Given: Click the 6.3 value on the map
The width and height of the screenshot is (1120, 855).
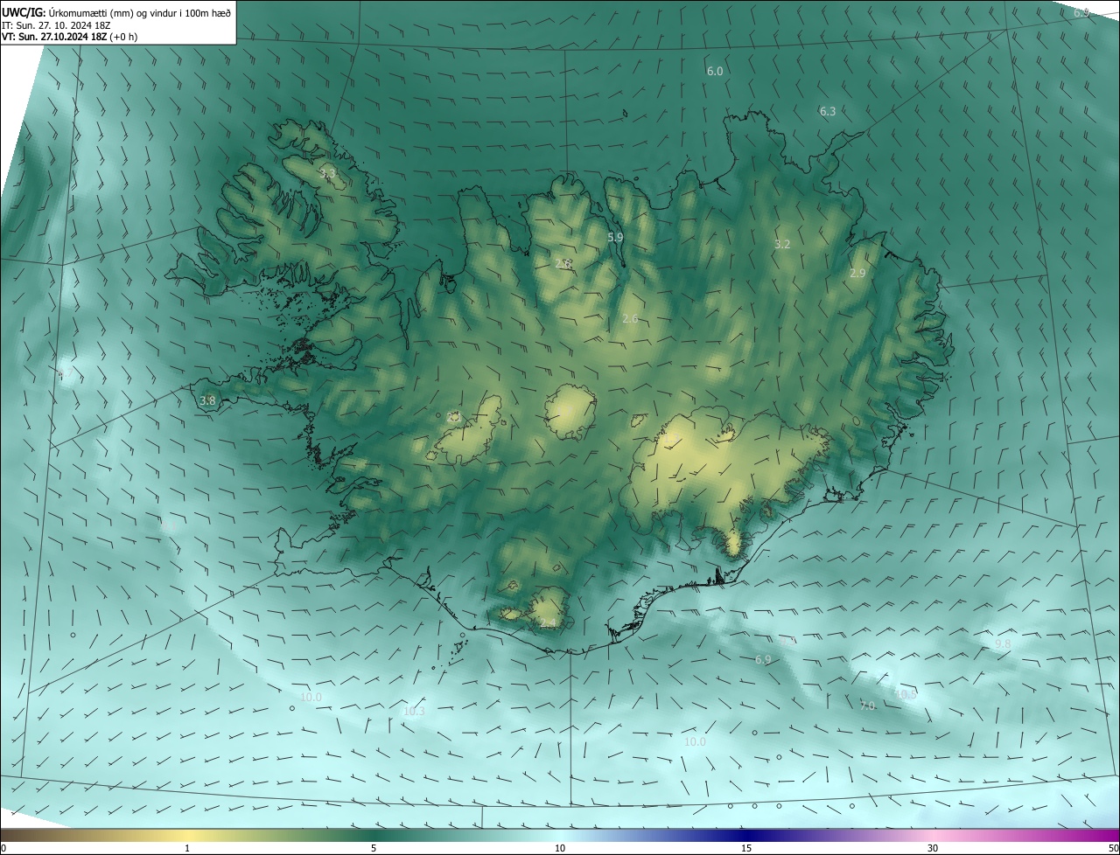Looking at the screenshot, I should tap(828, 111).
